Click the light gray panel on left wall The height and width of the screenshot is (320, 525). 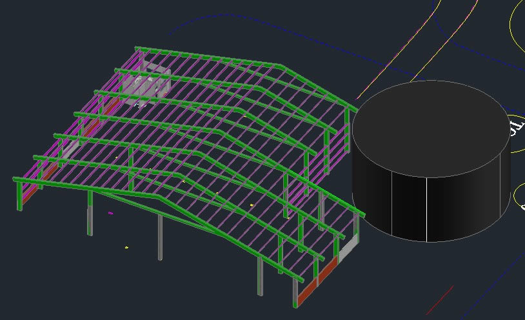click(x=71, y=149)
